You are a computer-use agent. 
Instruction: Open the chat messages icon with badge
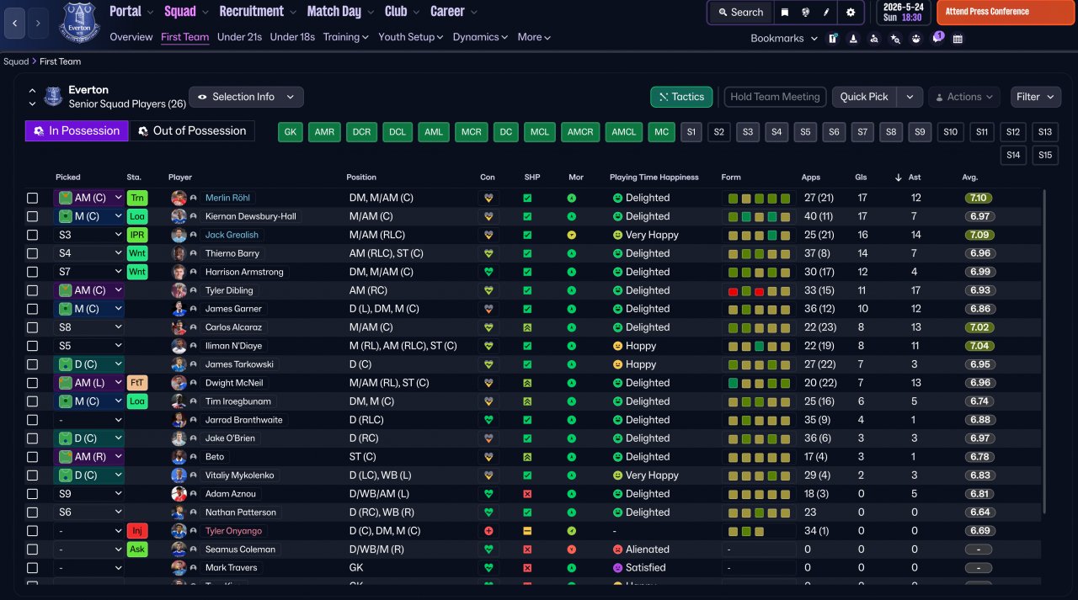(937, 39)
